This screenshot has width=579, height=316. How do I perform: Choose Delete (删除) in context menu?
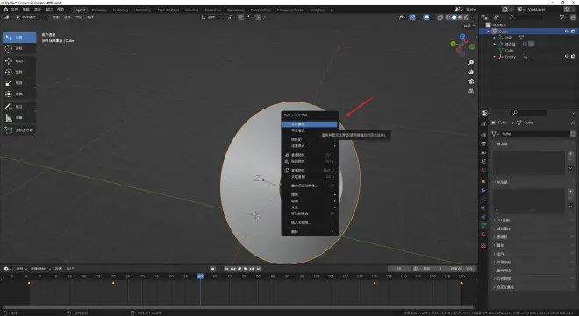pyautogui.click(x=310, y=232)
